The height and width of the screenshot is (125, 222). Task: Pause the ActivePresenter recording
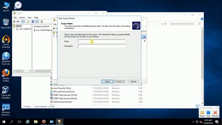pyautogui.click(x=202, y=114)
